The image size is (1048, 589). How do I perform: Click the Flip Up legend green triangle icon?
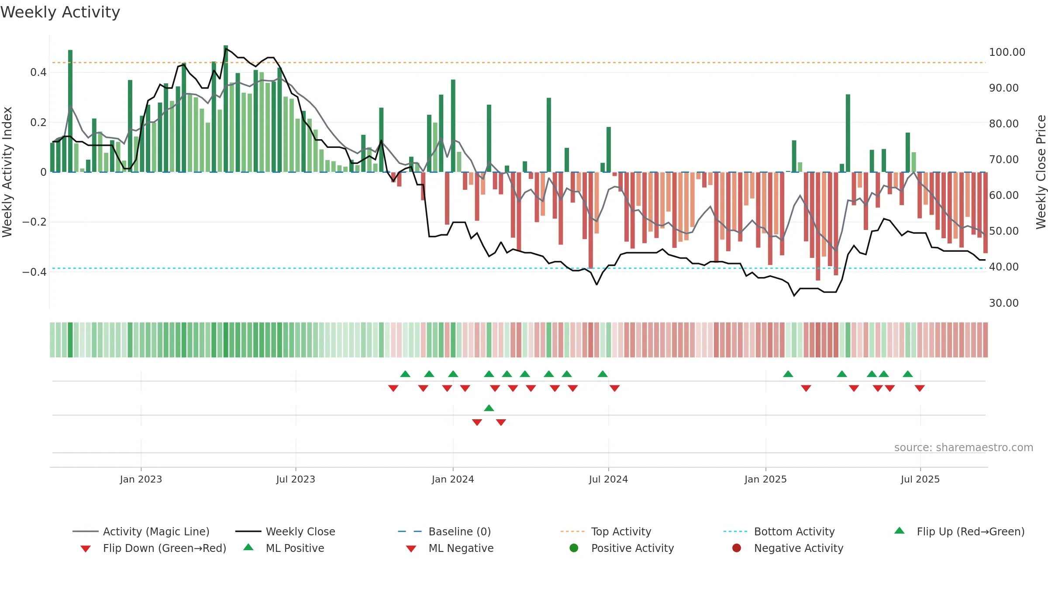click(x=900, y=531)
